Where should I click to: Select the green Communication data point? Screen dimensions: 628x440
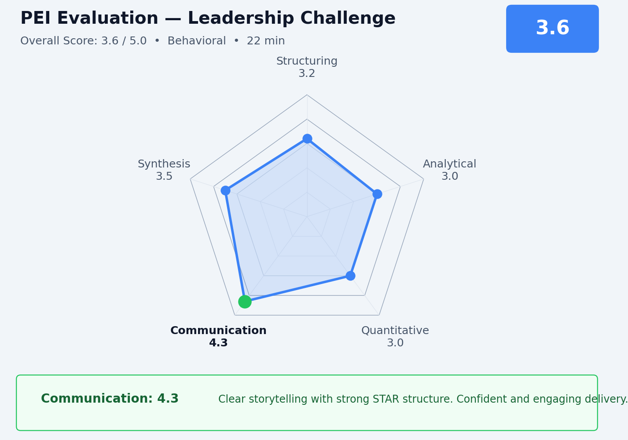[x=245, y=302]
